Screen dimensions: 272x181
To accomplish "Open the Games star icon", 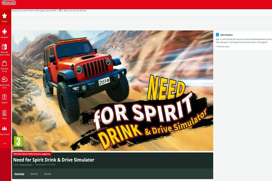I will click(5, 16).
